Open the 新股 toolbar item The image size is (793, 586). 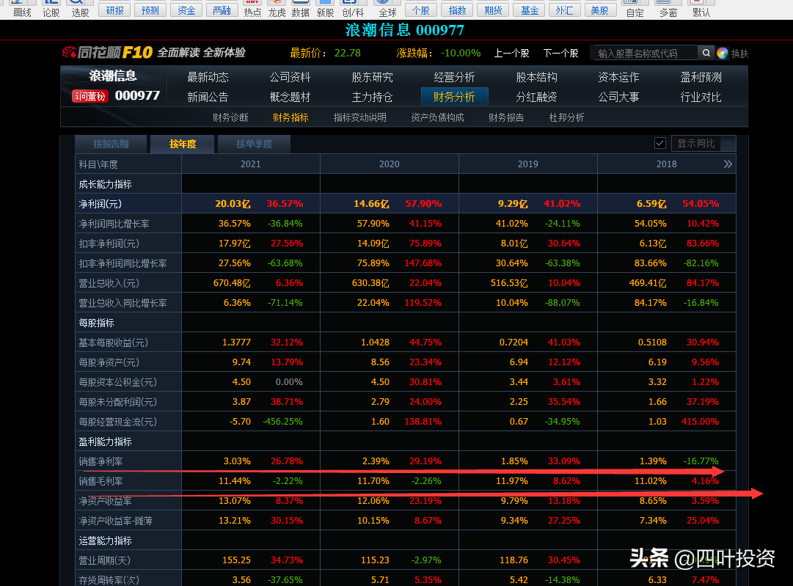325,8
